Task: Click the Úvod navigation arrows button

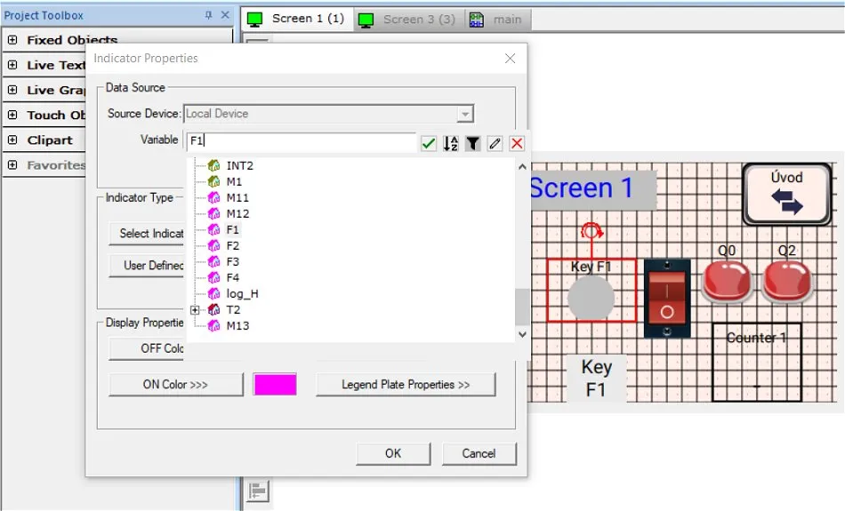Action: [786, 194]
